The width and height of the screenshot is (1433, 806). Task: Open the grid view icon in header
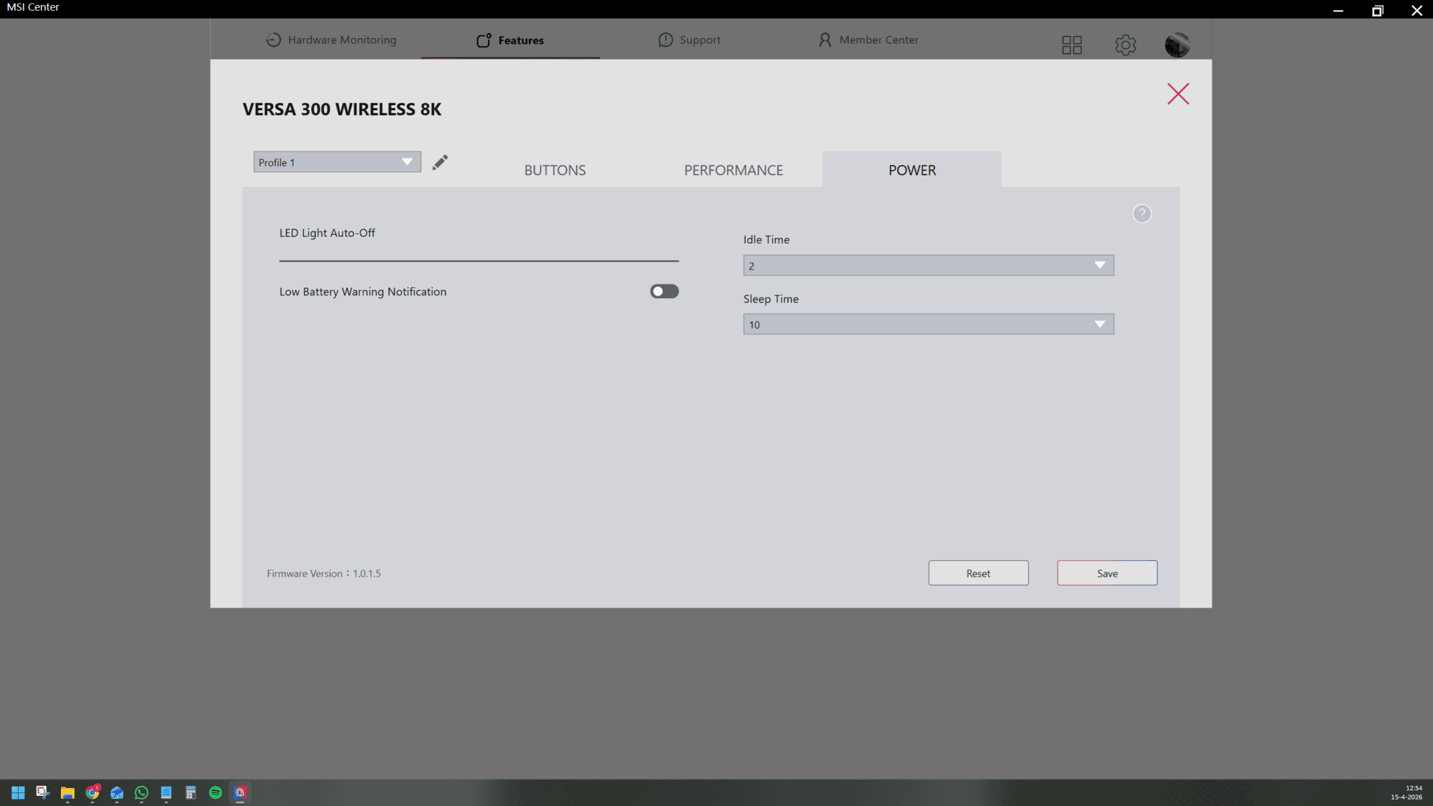coord(1071,45)
